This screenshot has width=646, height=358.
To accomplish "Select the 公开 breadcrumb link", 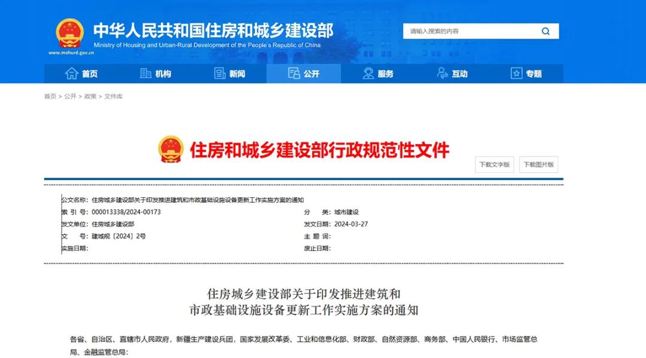I will coord(70,96).
